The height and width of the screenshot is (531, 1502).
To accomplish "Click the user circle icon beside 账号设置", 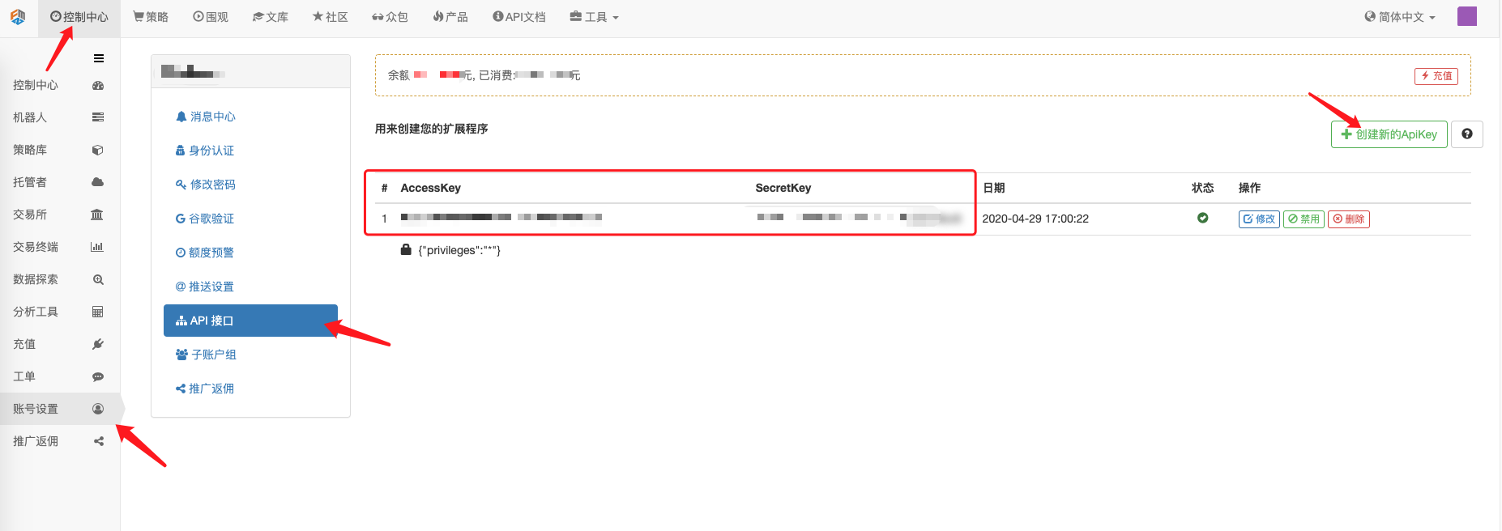I will pos(98,409).
